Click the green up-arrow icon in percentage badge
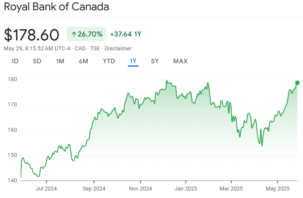The height and width of the screenshot is (198, 303). point(74,34)
